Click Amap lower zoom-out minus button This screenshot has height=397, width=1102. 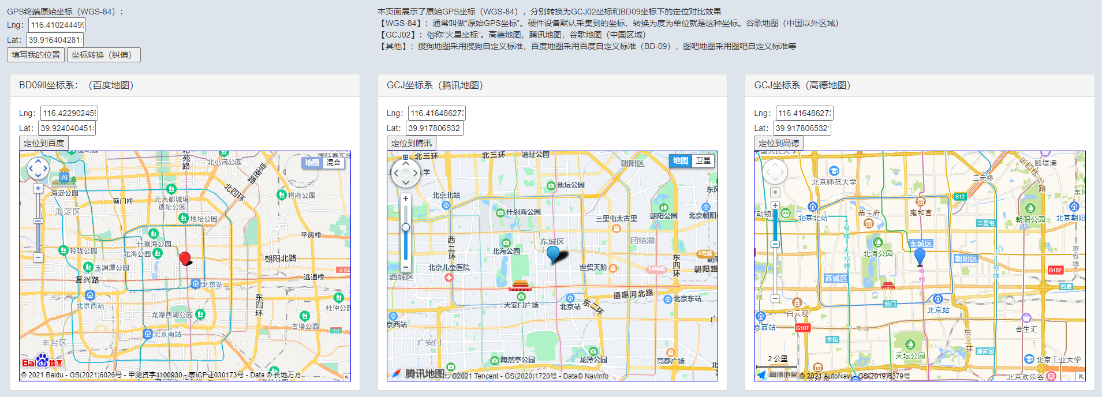point(775,298)
